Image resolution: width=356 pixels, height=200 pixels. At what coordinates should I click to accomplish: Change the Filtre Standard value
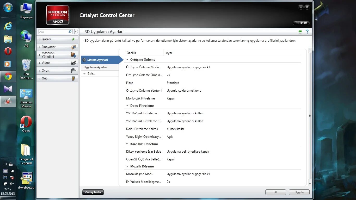[x=173, y=83]
